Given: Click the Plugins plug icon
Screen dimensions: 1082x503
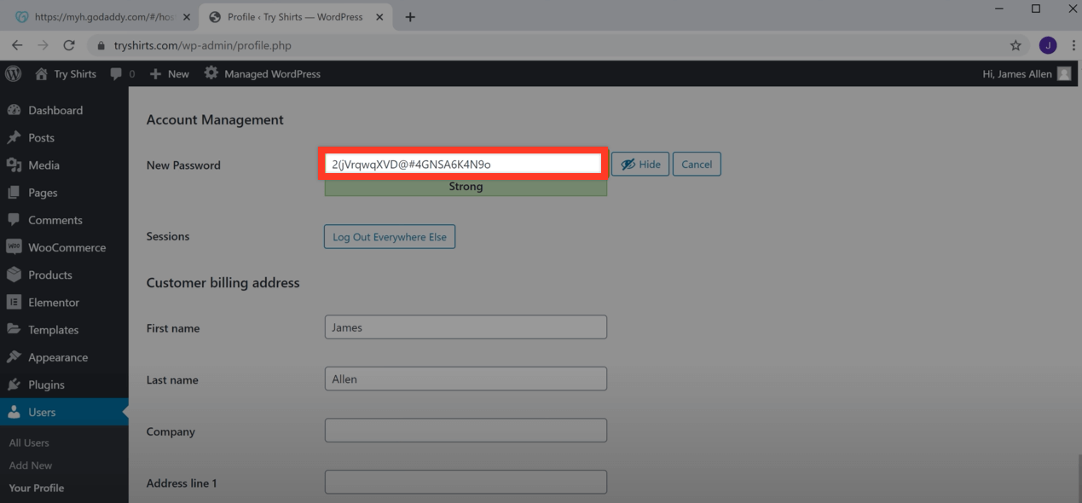Looking at the screenshot, I should tap(14, 384).
